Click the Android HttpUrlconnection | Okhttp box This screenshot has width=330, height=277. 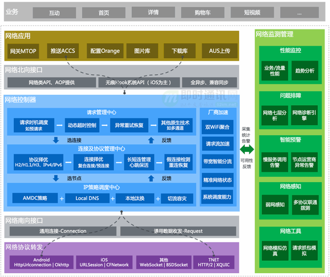(41, 262)
